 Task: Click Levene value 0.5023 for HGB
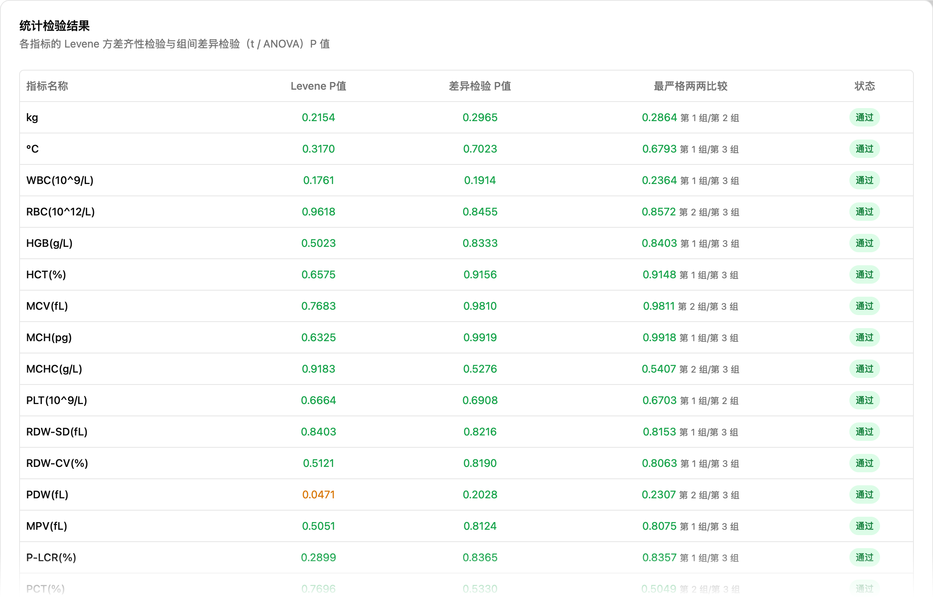(x=318, y=243)
